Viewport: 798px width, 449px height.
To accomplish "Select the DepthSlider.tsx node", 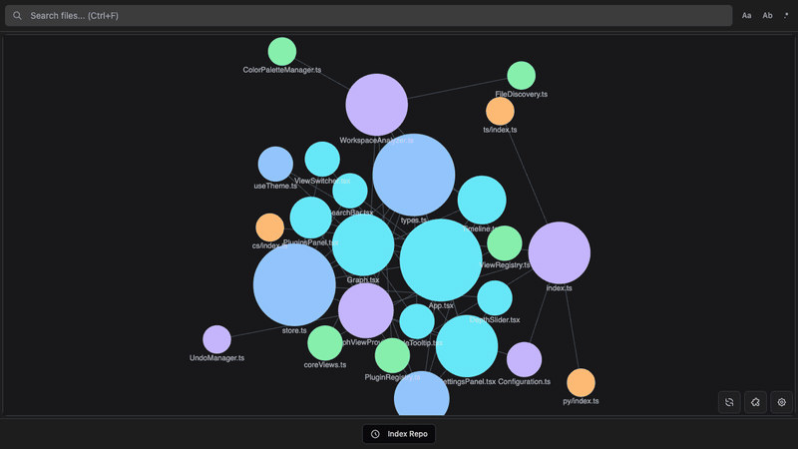I will [495, 298].
